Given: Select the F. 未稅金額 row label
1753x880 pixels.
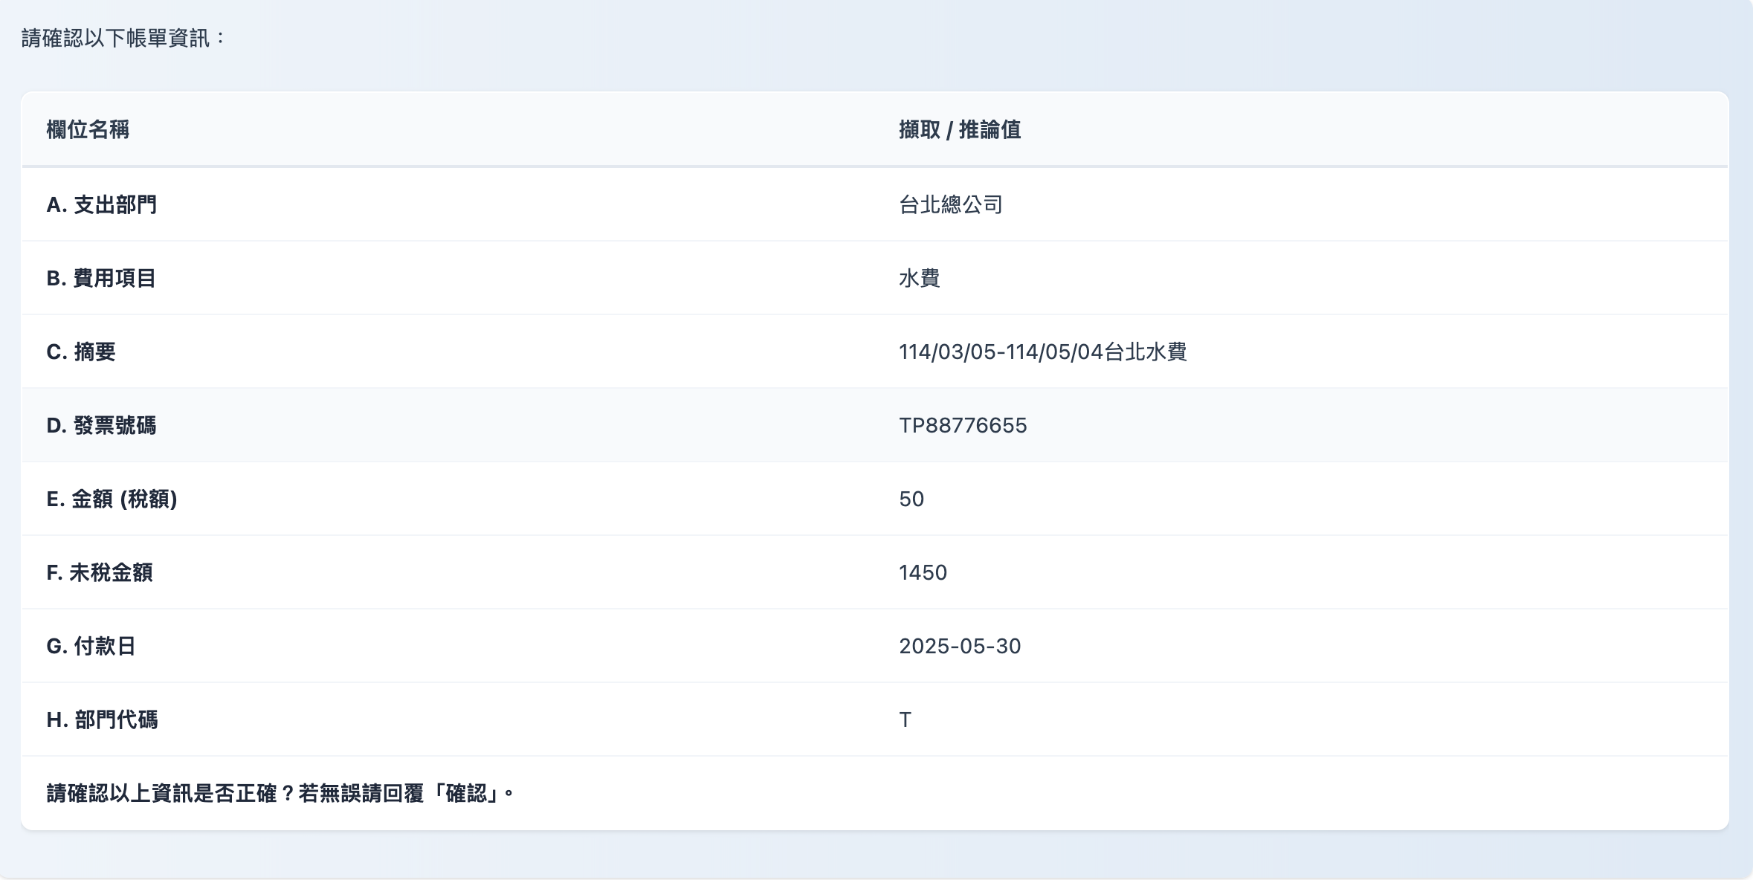Looking at the screenshot, I should 100,572.
